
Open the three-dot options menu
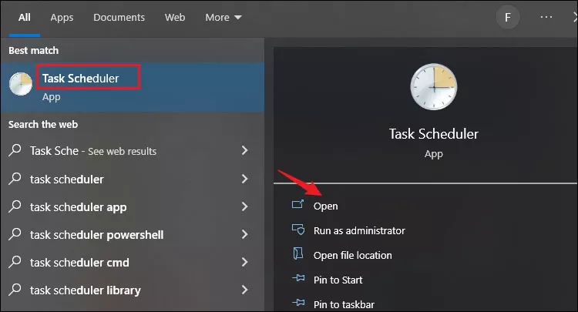546,17
